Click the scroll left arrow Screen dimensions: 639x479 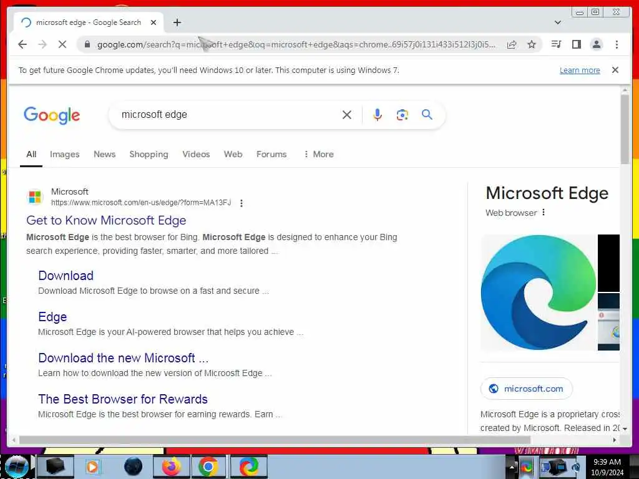(14, 440)
